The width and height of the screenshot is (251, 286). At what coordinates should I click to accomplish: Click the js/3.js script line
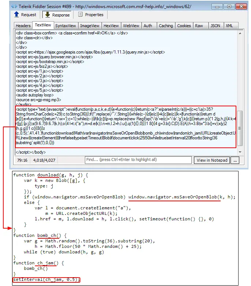[x=40, y=81]
